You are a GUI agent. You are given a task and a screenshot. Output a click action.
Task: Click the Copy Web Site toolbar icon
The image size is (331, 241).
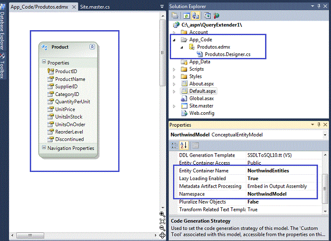pos(207,16)
